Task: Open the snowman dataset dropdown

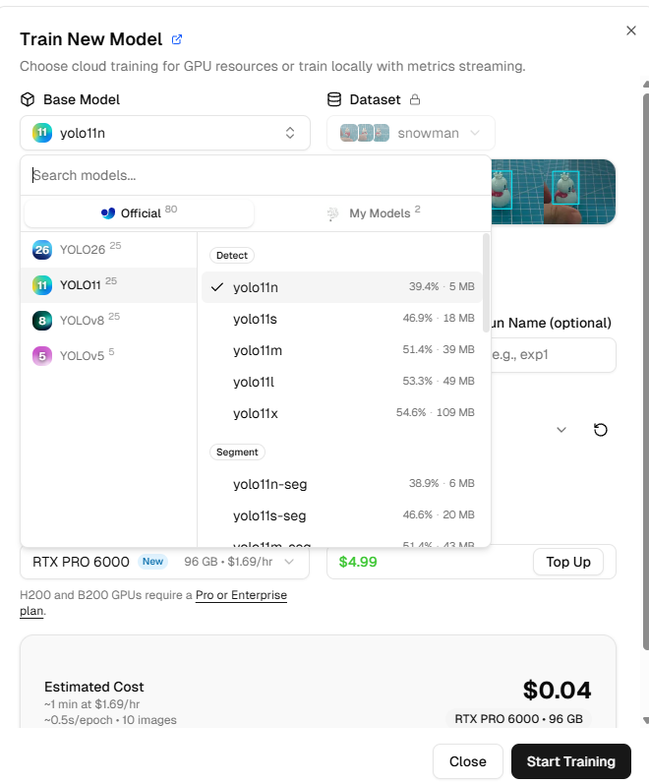Action: pos(410,133)
